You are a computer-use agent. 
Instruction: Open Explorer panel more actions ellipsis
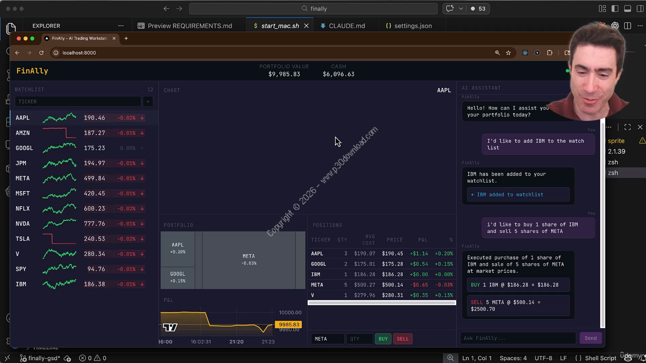tap(121, 26)
